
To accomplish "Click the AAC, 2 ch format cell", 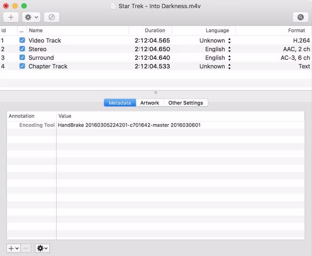I will (x=297, y=49).
